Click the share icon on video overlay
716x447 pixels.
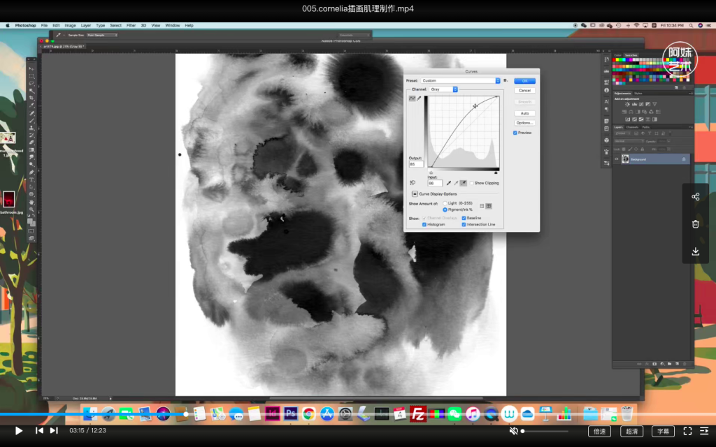695,197
